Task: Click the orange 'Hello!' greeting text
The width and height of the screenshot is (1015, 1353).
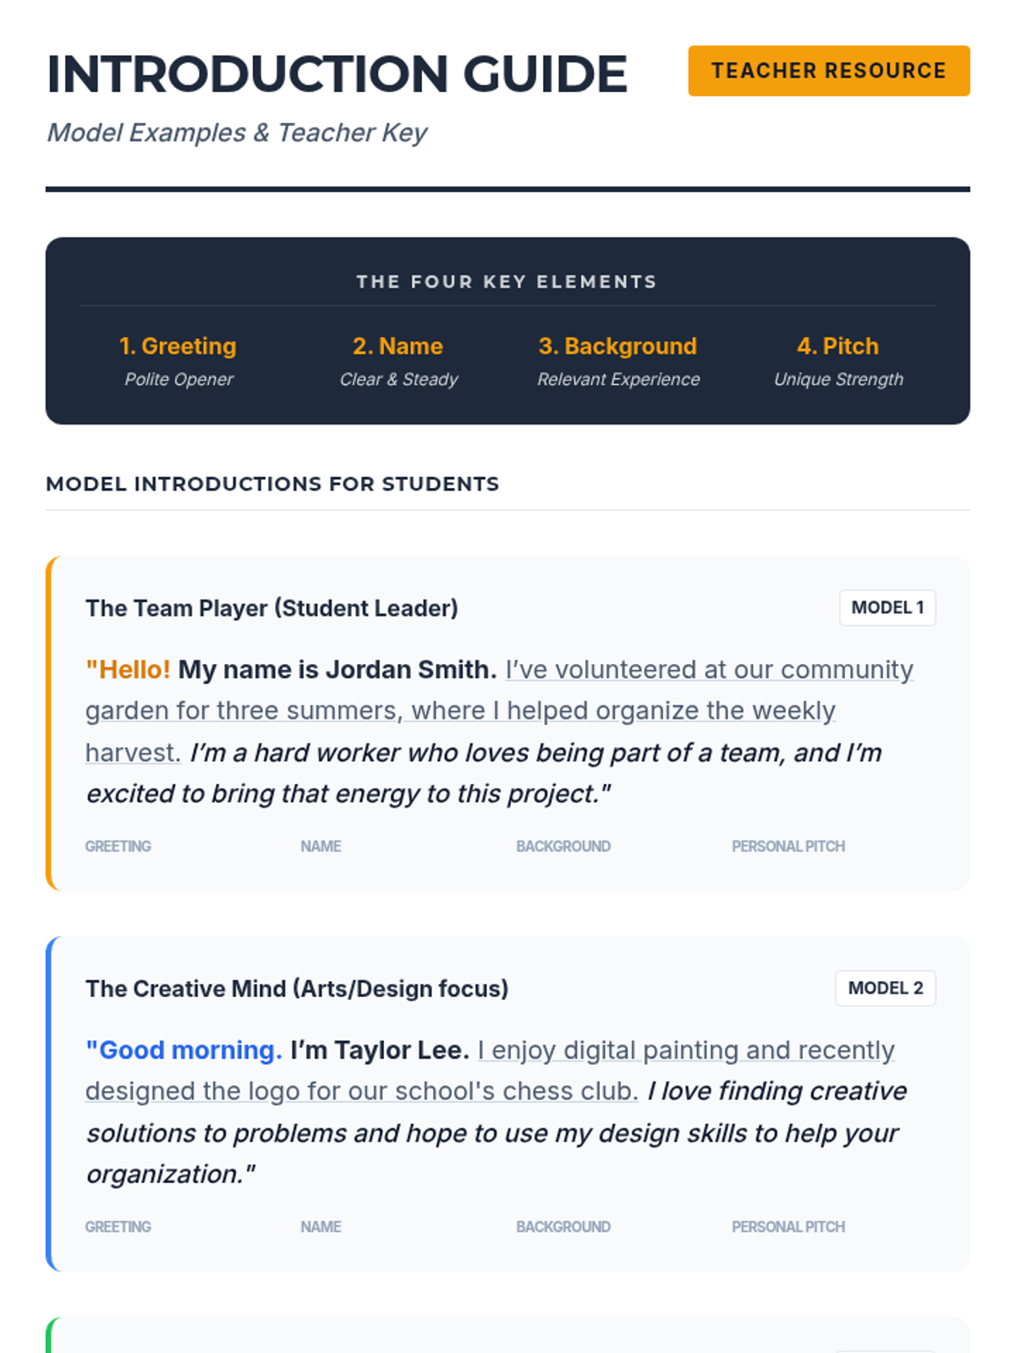Action: click(128, 670)
